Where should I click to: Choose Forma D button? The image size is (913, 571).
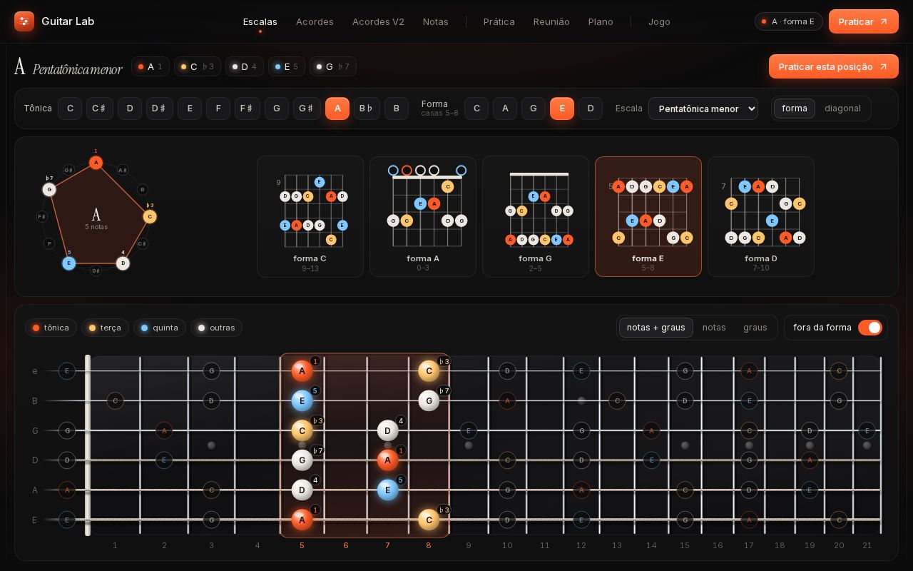click(x=591, y=108)
